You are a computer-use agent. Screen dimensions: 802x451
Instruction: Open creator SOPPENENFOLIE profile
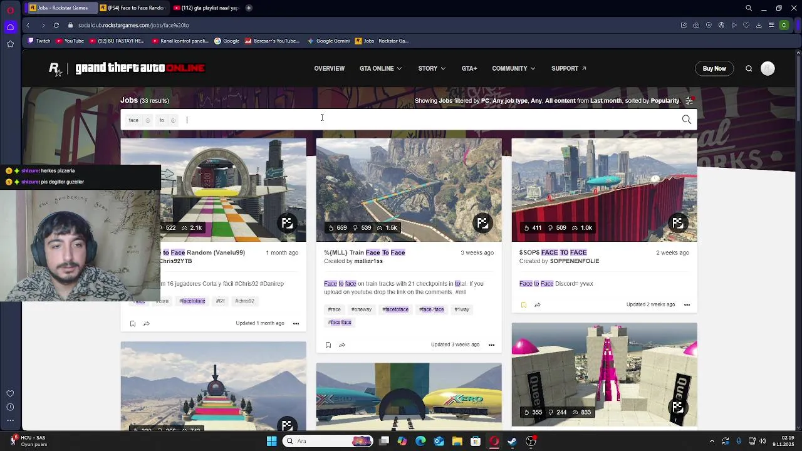[x=575, y=261]
